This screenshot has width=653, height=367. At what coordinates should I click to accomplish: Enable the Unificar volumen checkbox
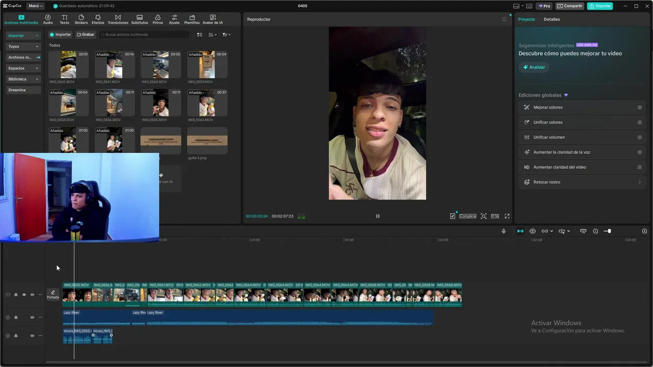(x=640, y=137)
